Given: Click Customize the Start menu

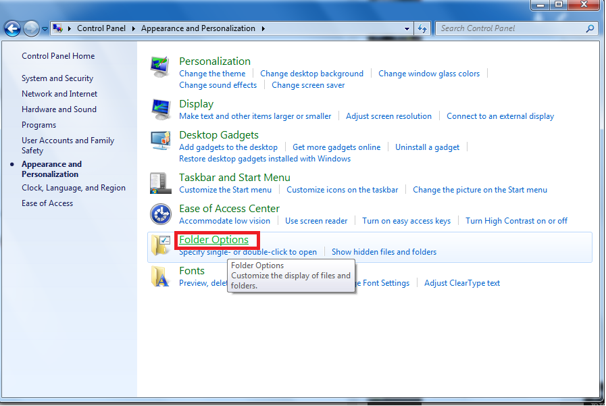Looking at the screenshot, I should click(226, 190).
